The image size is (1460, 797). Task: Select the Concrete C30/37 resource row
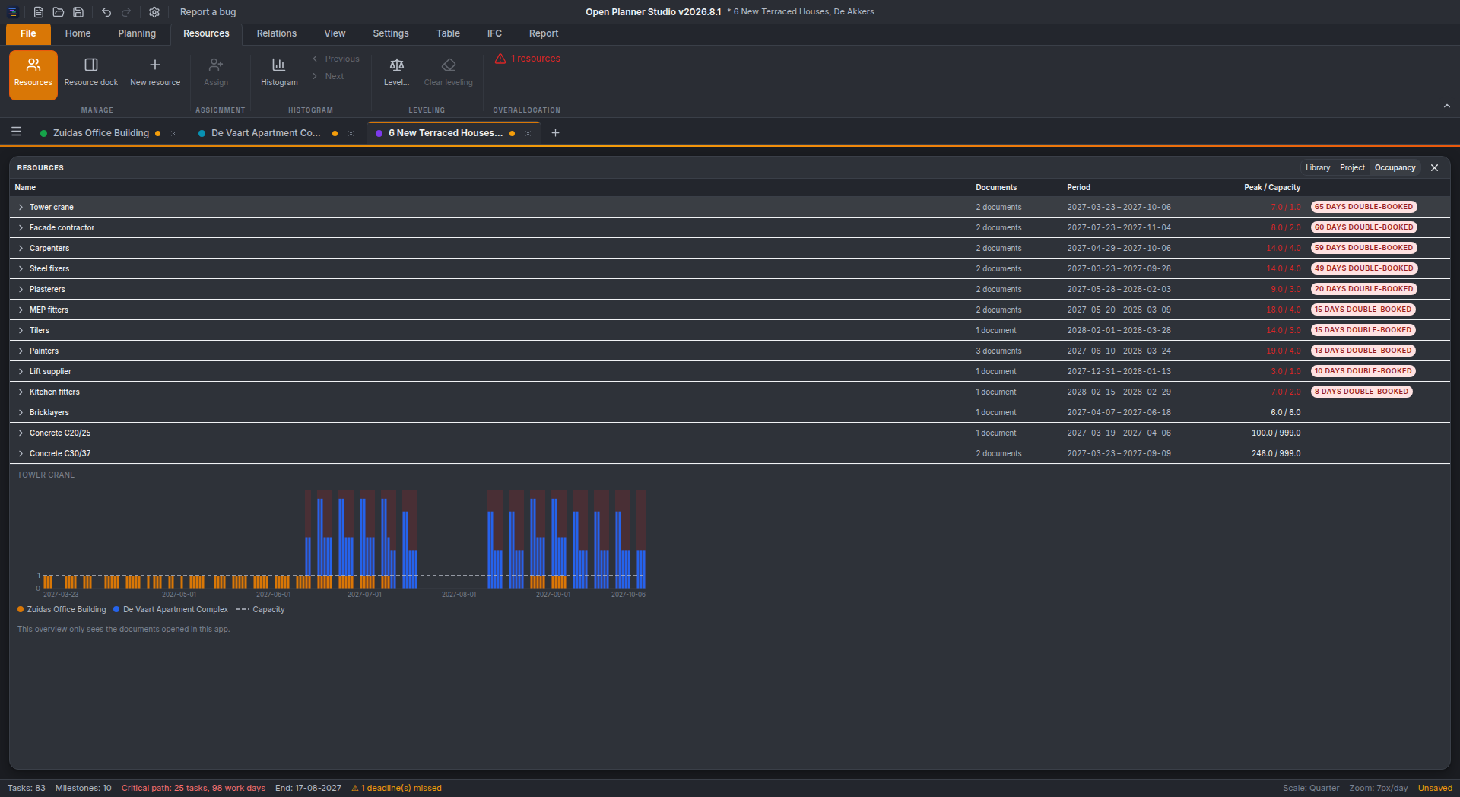point(730,453)
